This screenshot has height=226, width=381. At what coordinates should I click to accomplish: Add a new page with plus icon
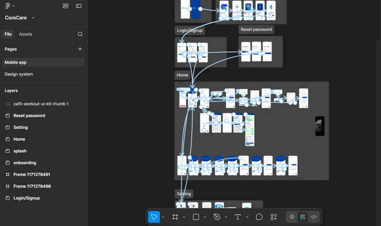pyautogui.click(x=80, y=49)
